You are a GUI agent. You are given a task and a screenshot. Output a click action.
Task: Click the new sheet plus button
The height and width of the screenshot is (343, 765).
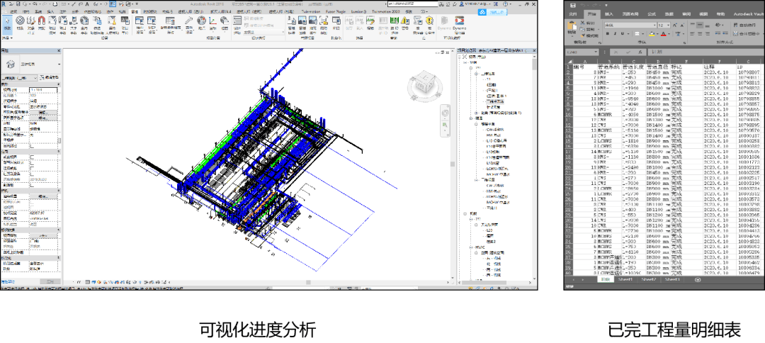point(698,279)
